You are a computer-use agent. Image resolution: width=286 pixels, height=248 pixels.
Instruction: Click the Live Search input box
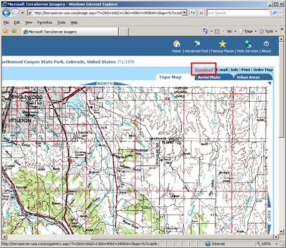click(x=238, y=13)
